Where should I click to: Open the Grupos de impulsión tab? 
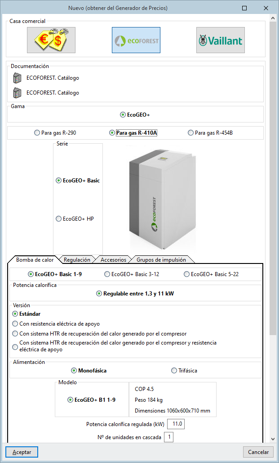[161, 259]
